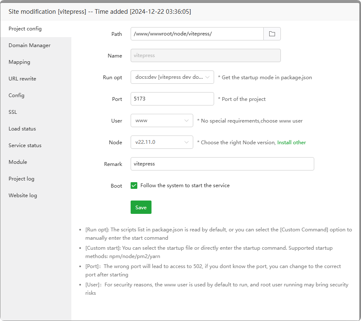Open the Node version dropdown v22.11.0

click(x=162, y=142)
